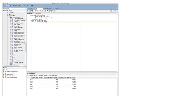Click the green Run icon in main toolbar
This screenshot has width=172, height=96.
pyautogui.click(x=19, y=5)
